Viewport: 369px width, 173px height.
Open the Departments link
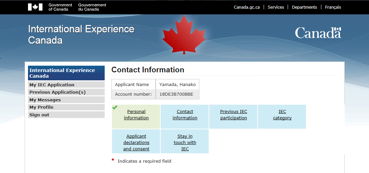(305, 7)
